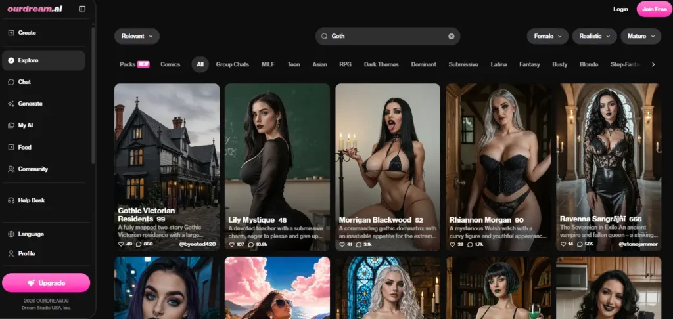Click the Lily Mystique card title

[x=252, y=220]
